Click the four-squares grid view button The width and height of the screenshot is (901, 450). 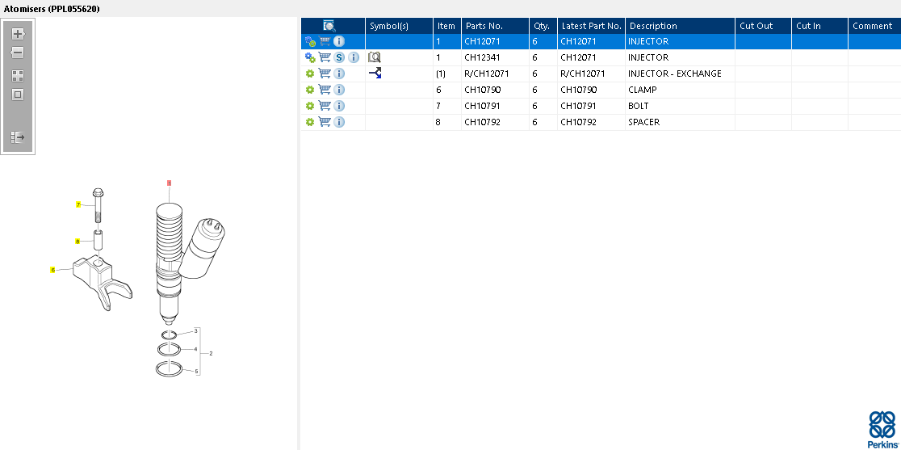(18, 76)
